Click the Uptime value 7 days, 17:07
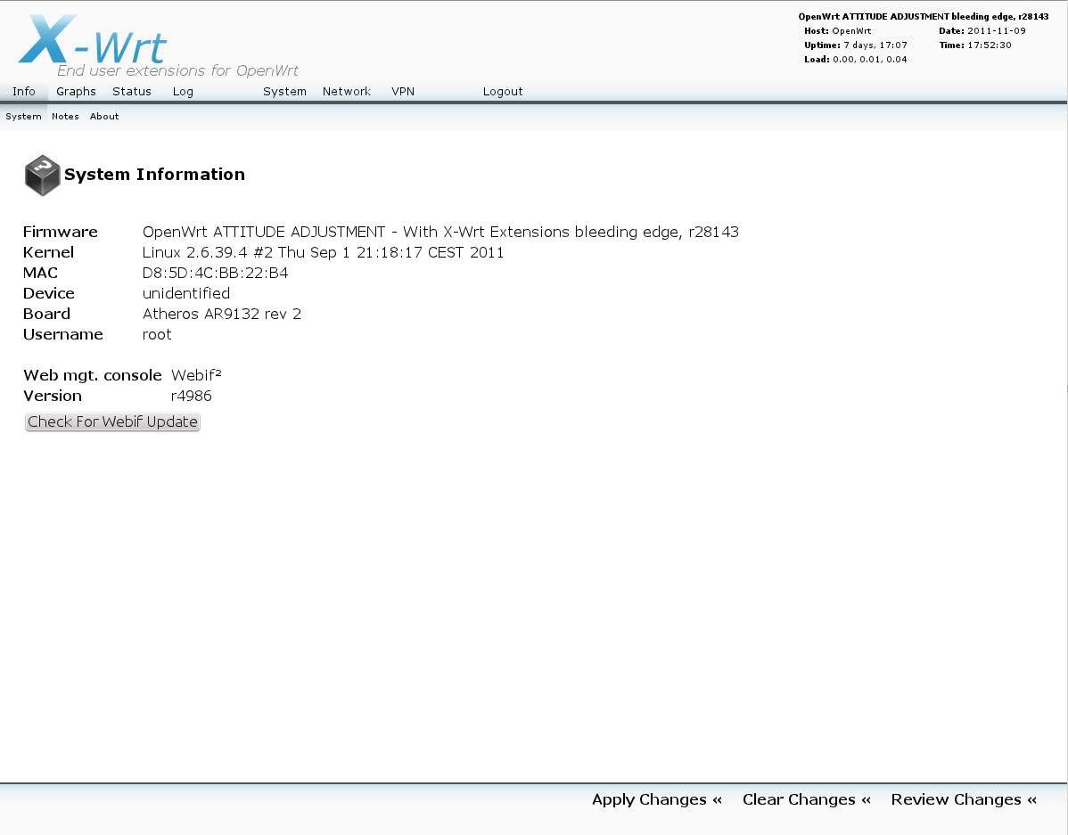 click(875, 45)
